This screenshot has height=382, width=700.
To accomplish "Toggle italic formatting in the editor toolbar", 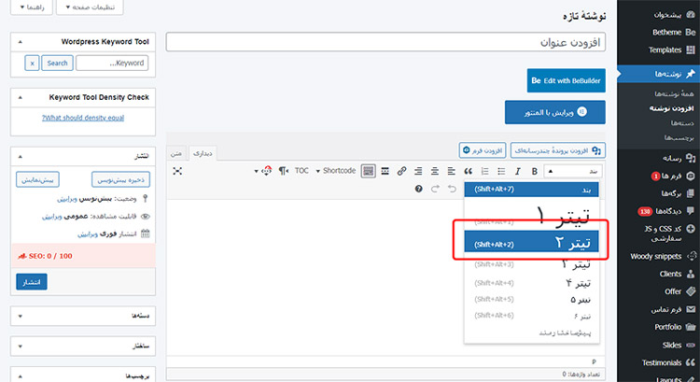I will [518, 171].
